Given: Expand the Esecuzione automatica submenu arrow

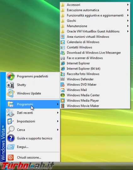Looking at the screenshot, I should pos(128,10).
